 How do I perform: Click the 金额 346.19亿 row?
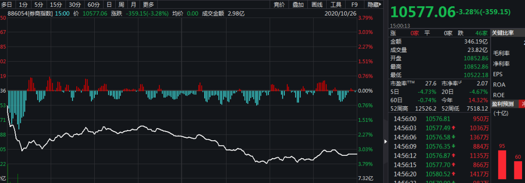[439, 41]
